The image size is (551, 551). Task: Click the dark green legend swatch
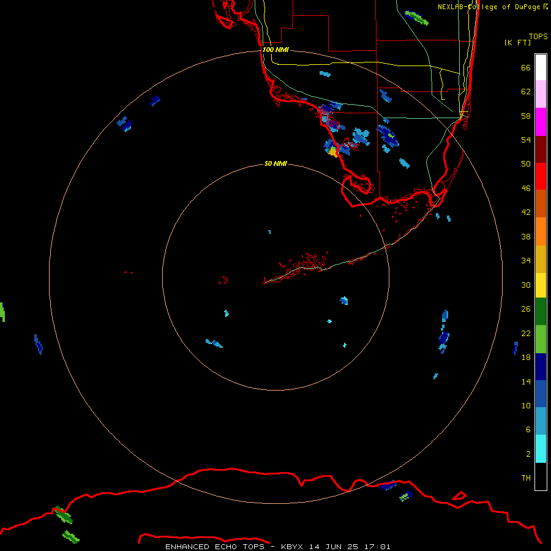click(x=541, y=312)
